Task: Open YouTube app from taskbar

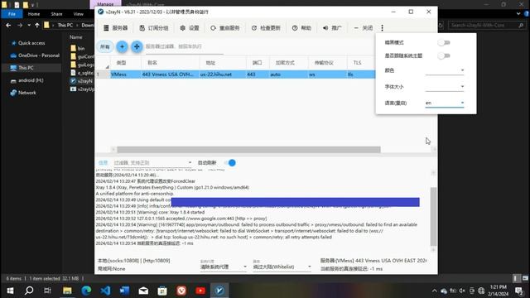Action: pyautogui.click(x=200, y=291)
